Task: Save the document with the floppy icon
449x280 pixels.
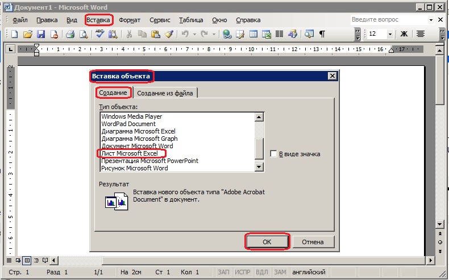Action: click(x=41, y=34)
